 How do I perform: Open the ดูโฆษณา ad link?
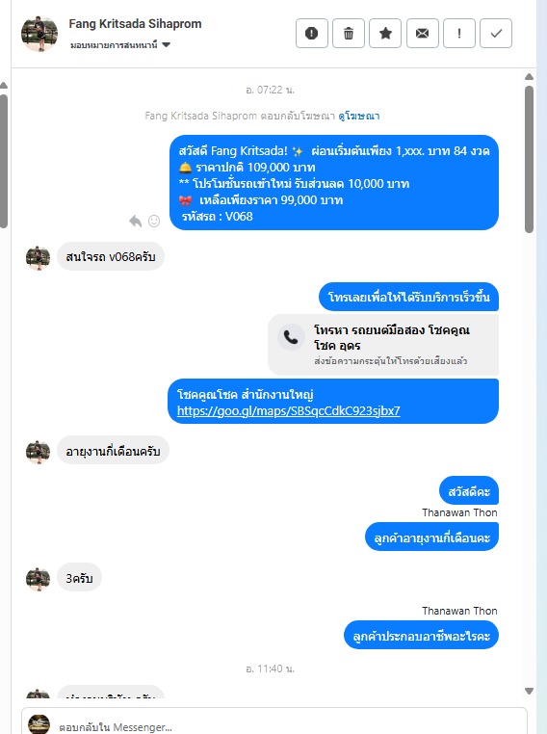359,116
